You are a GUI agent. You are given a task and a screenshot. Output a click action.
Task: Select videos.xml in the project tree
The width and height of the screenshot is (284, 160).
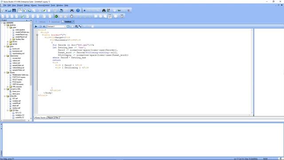[16, 60]
